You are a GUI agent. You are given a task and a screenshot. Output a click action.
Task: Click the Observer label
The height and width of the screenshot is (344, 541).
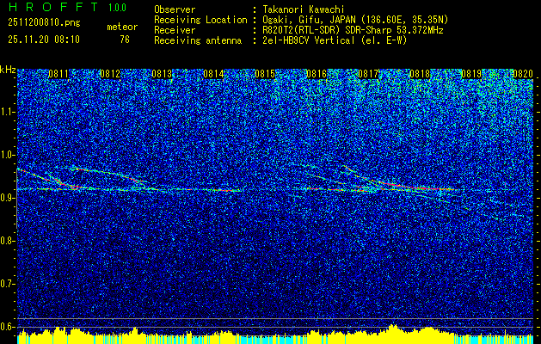coord(175,9)
